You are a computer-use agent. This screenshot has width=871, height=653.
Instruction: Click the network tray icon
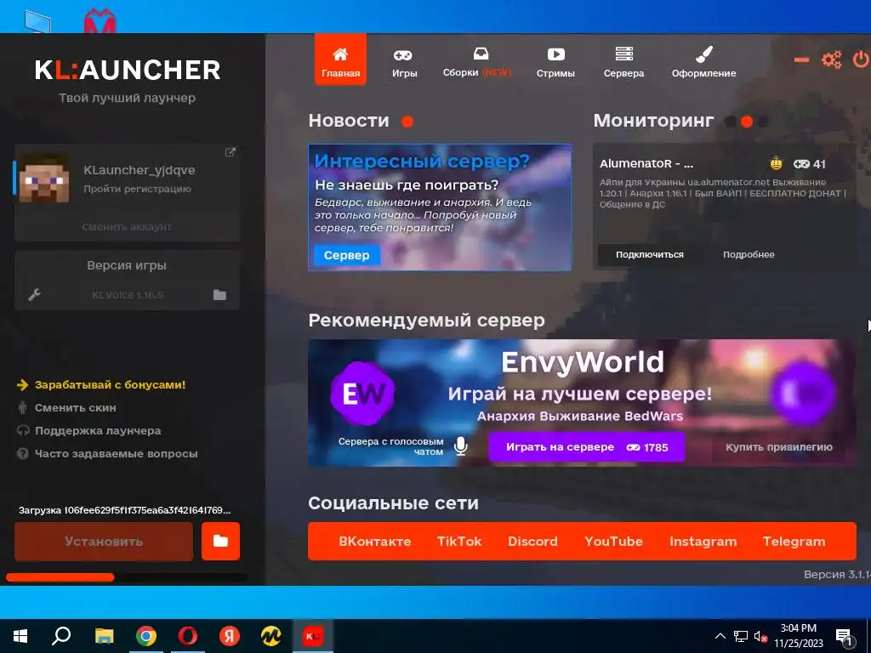[x=741, y=636]
